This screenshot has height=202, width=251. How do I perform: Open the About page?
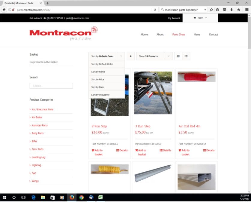(x=160, y=35)
